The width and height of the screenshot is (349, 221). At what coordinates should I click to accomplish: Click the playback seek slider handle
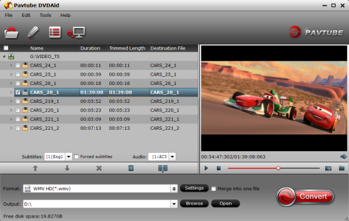point(278,168)
